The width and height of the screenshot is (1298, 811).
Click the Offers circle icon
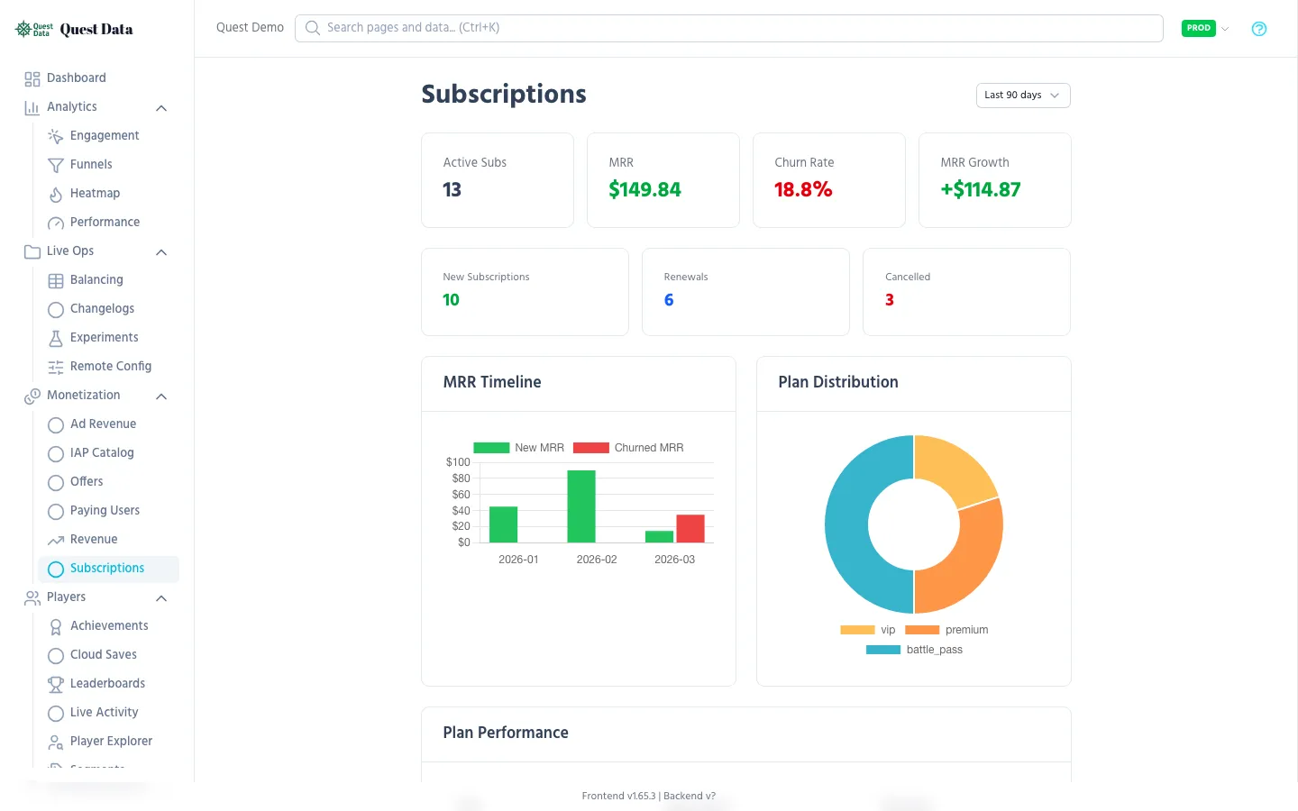56,482
